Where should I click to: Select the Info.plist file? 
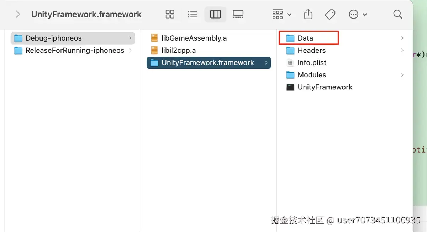coord(312,63)
